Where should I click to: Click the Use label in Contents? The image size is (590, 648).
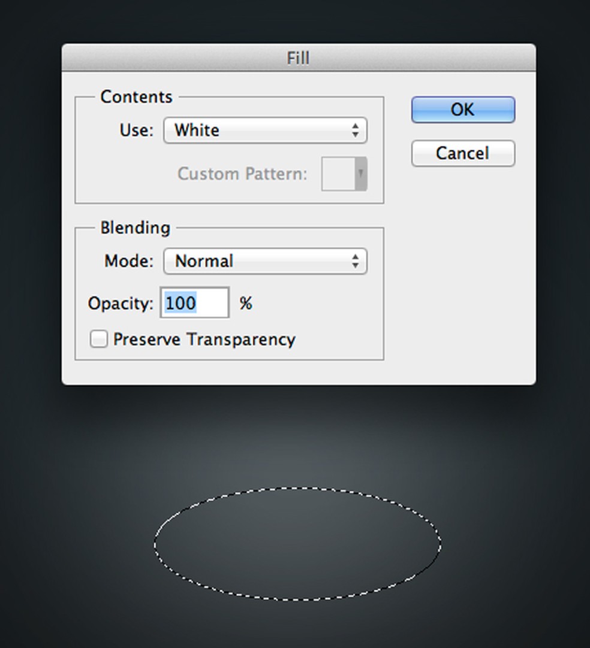[137, 131]
